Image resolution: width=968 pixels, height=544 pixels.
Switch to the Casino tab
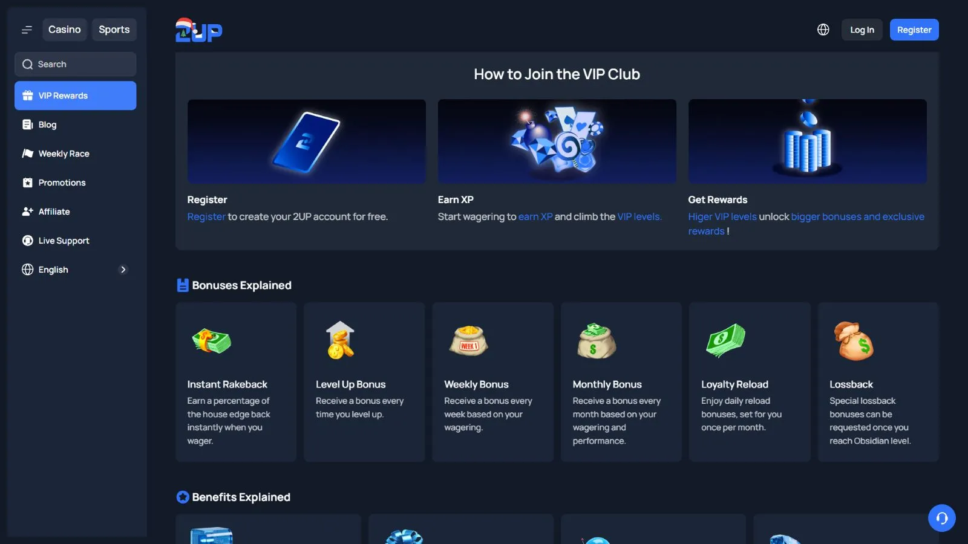coord(65,30)
